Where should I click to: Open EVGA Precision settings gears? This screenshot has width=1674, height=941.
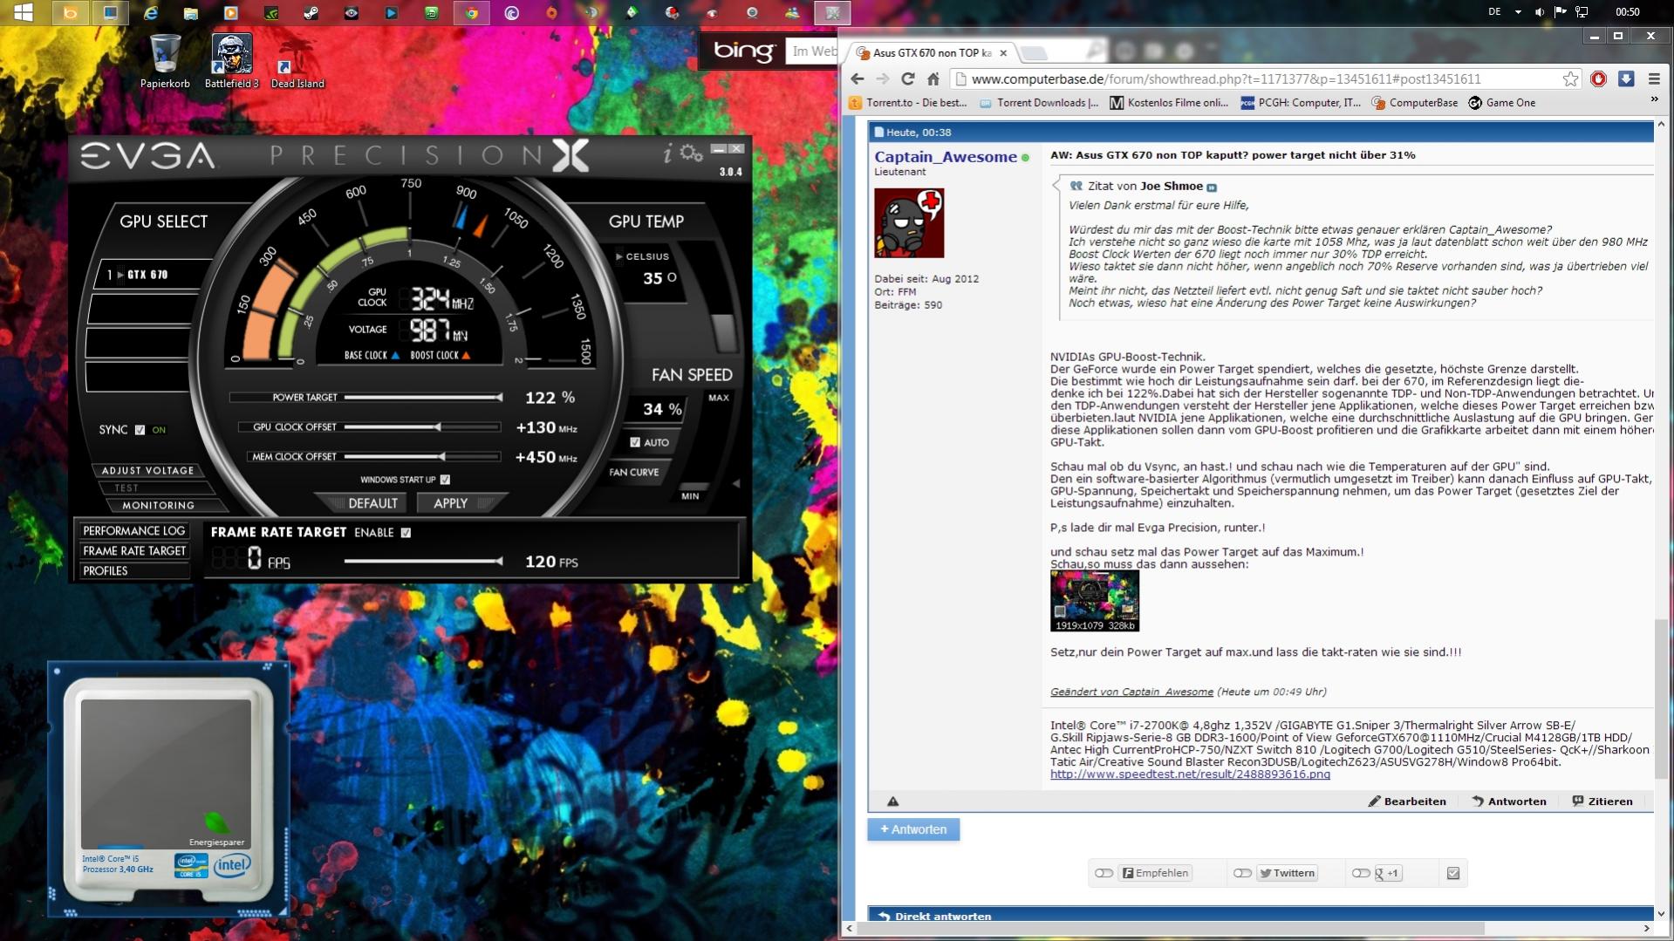pyautogui.click(x=692, y=154)
